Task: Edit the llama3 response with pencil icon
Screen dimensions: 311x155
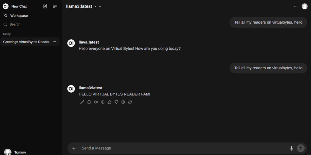Action: click(x=82, y=102)
